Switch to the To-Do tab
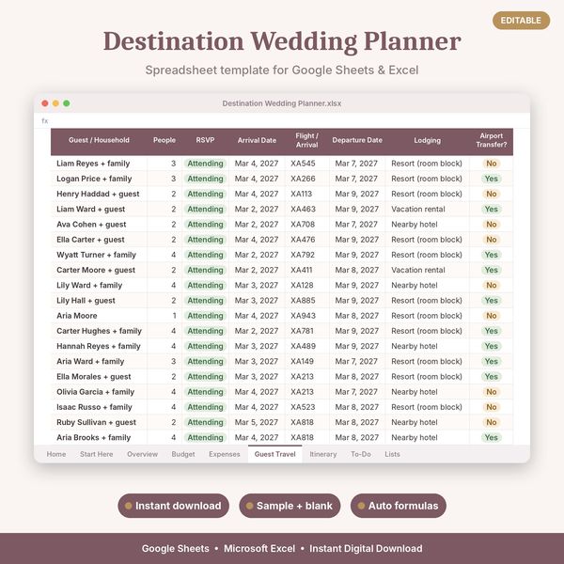 [x=361, y=454]
